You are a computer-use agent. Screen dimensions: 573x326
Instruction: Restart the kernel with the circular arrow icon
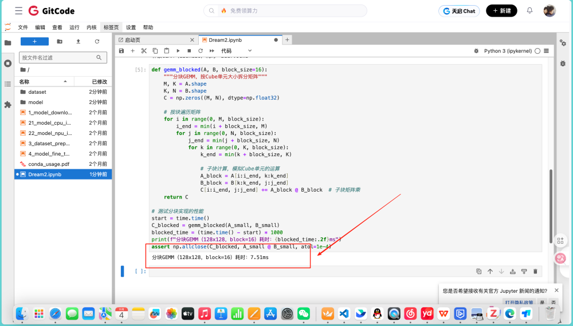coord(201,51)
